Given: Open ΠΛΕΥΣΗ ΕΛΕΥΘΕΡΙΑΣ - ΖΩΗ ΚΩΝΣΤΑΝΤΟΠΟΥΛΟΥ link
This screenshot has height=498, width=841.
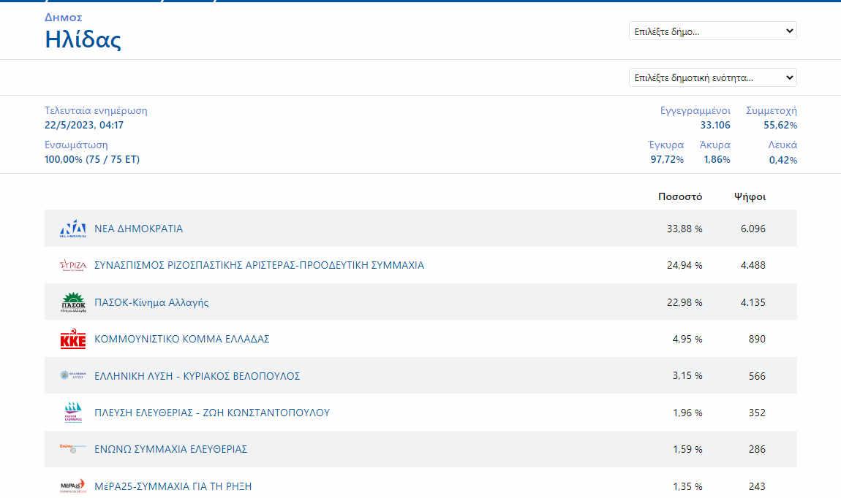Looking at the screenshot, I should [x=212, y=413].
